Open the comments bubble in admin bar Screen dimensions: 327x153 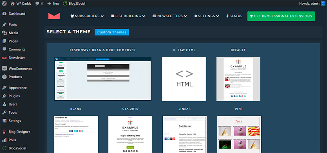point(39,4)
